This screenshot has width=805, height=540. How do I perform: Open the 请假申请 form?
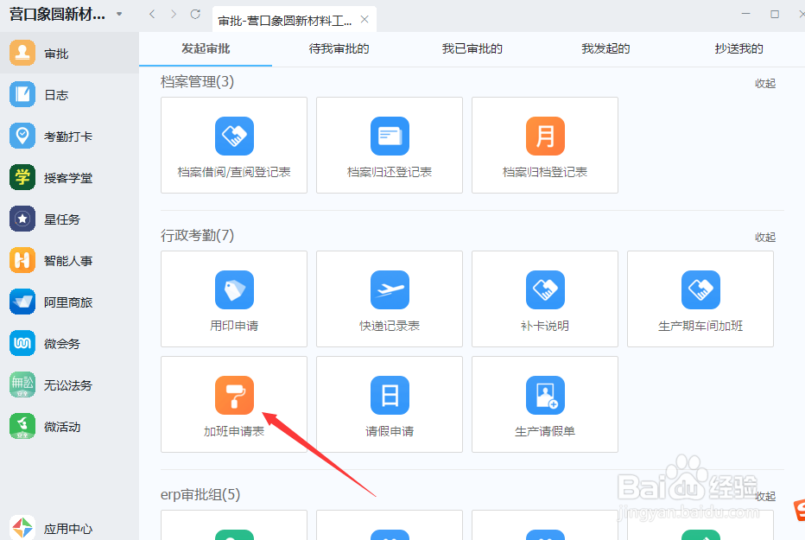(x=389, y=403)
